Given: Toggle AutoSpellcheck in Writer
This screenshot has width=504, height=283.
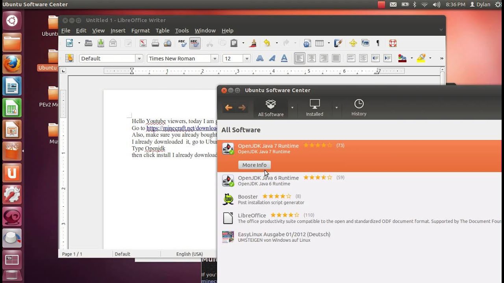Looking at the screenshot, I should pos(195,43).
